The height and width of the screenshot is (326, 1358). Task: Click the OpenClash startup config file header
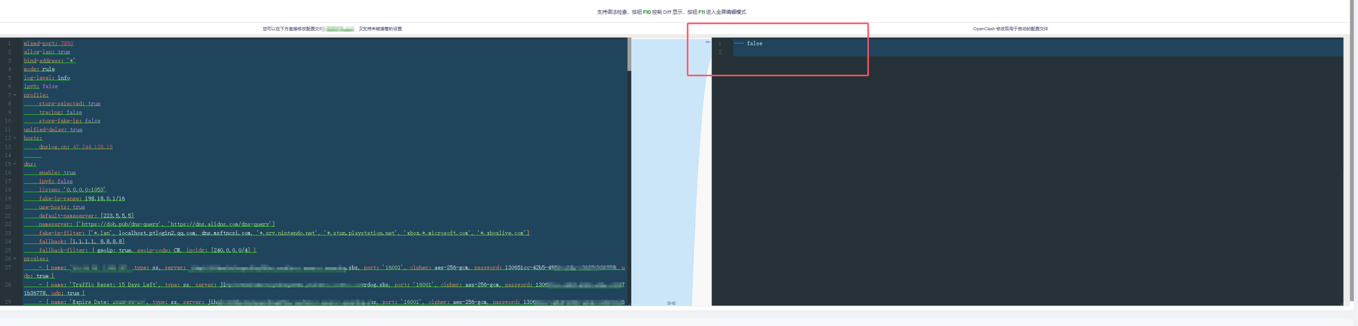tap(1010, 29)
